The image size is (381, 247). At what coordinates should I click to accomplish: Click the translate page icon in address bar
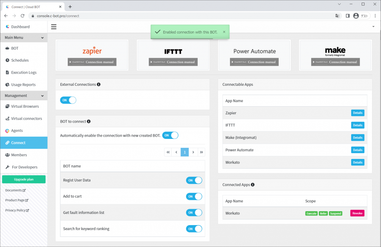click(x=337, y=16)
